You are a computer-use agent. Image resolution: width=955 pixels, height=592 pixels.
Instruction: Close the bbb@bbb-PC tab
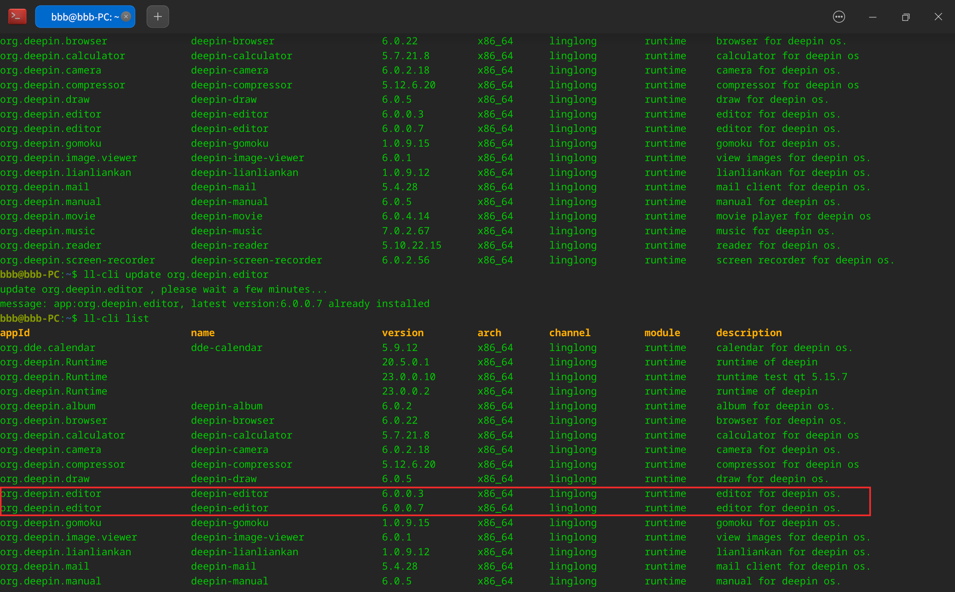click(126, 16)
